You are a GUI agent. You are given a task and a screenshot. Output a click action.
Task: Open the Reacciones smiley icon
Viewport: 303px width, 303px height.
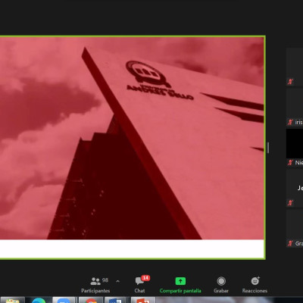255,281
